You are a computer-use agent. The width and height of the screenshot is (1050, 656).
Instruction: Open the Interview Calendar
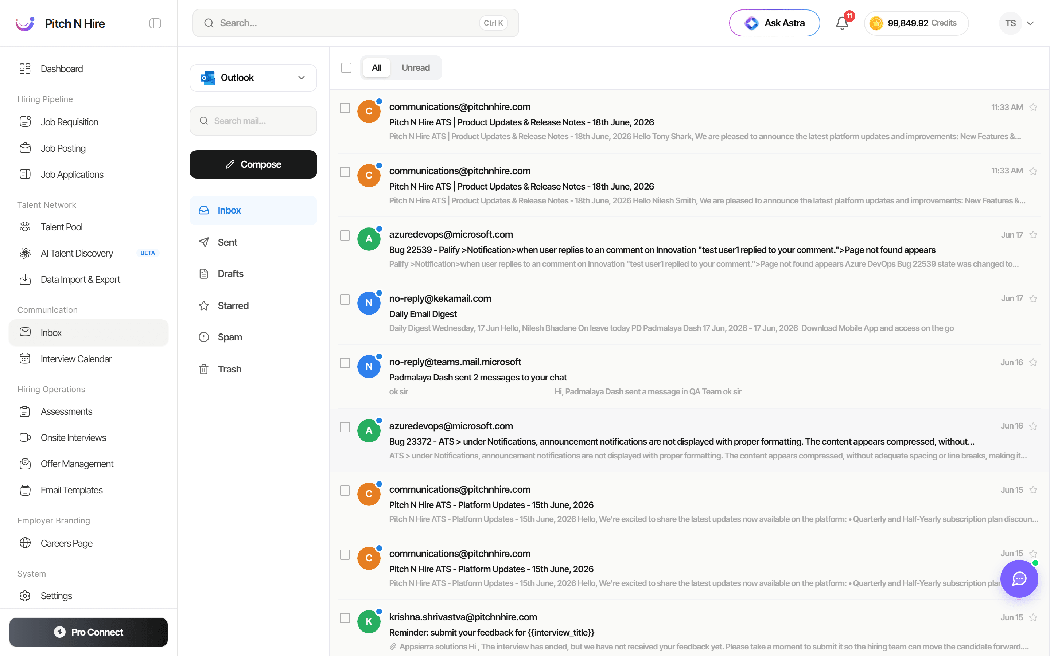tap(89, 359)
